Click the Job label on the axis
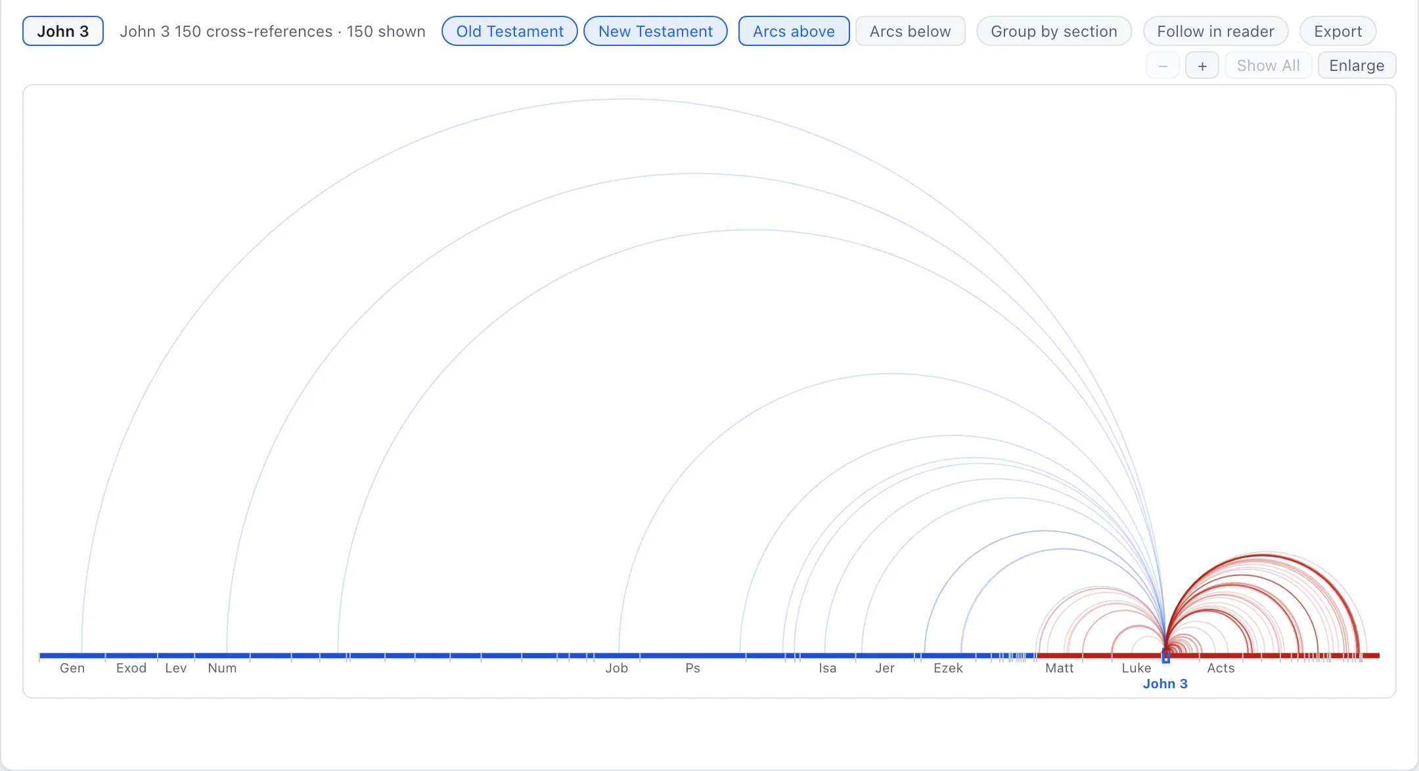The image size is (1419, 771). 616,668
